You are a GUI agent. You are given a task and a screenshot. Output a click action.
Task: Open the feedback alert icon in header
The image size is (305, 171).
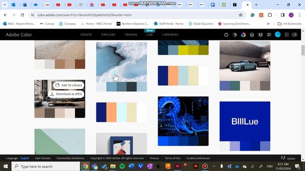point(261,35)
